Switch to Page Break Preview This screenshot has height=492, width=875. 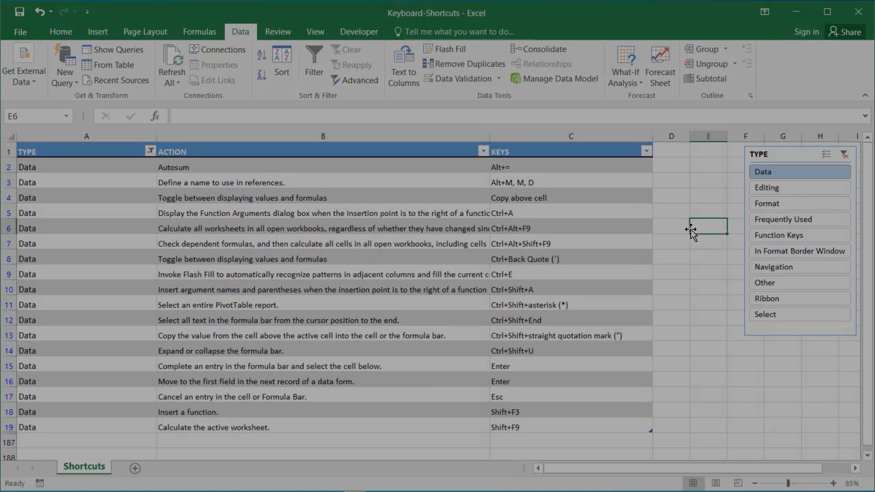[738, 483]
